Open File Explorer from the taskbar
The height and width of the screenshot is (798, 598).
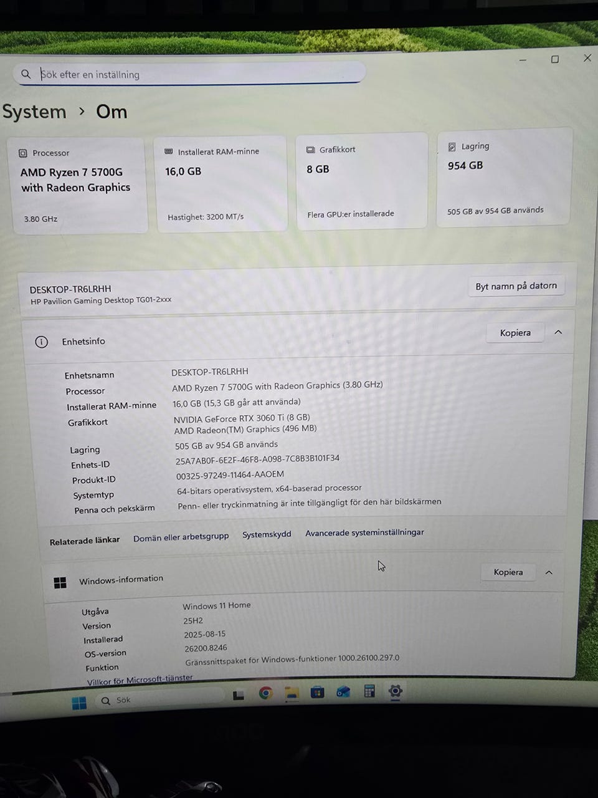[292, 693]
